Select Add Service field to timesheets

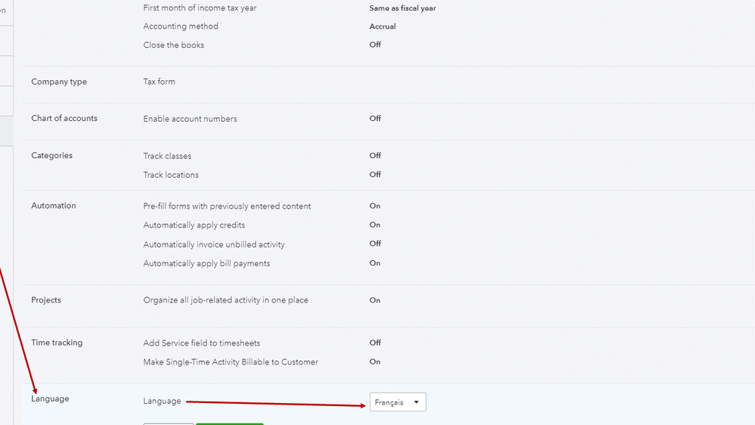202,343
